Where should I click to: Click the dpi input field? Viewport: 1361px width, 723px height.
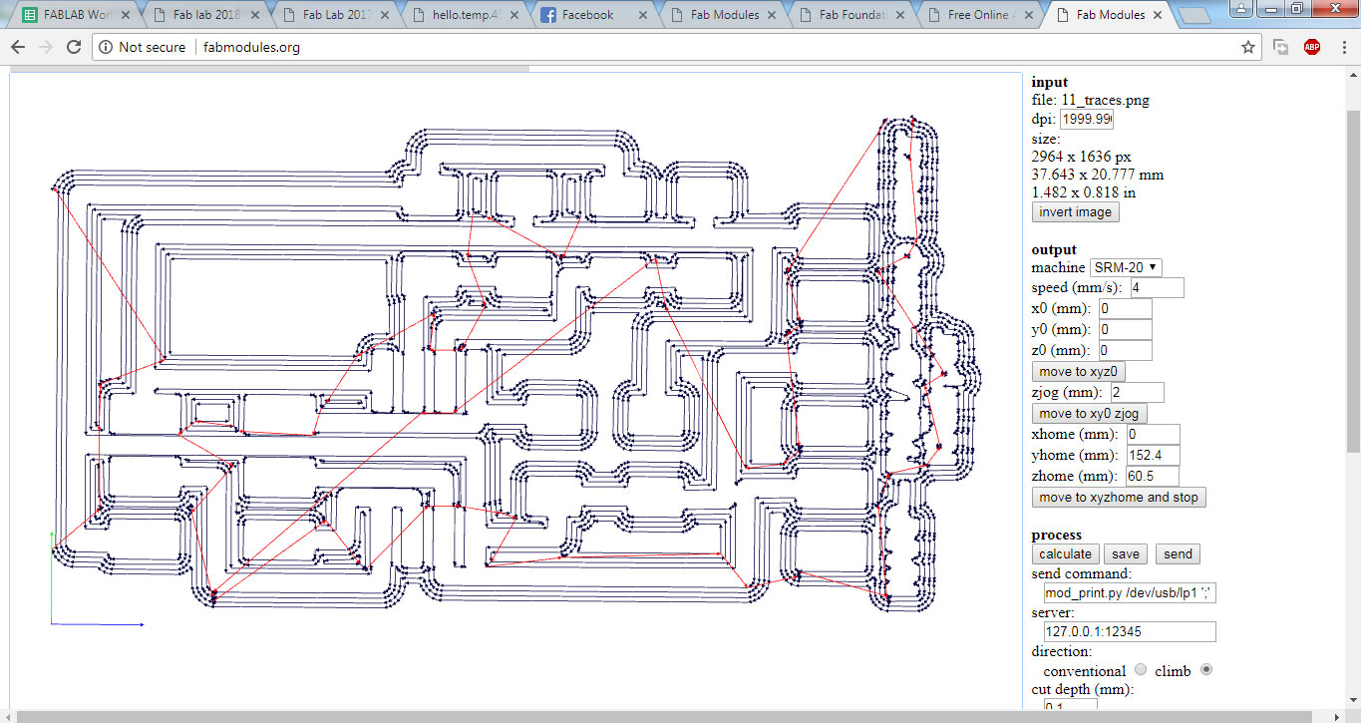point(1086,119)
